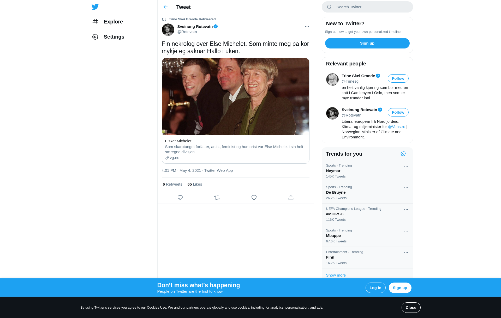The width and height of the screenshot is (501, 318).
Task: Click the verified badge in the tweet header
Action: coord(216,27)
